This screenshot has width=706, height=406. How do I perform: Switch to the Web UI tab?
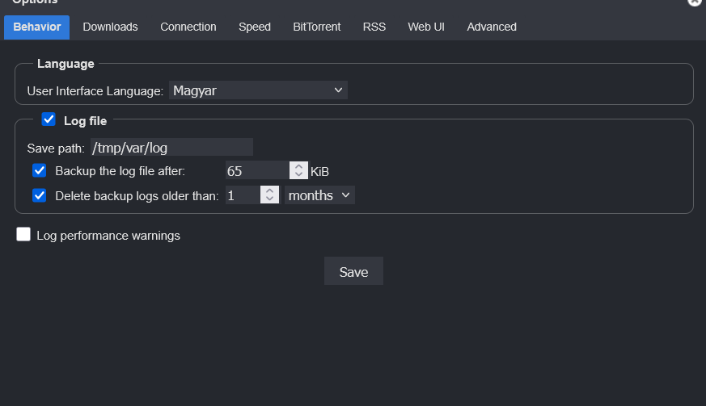tap(426, 27)
